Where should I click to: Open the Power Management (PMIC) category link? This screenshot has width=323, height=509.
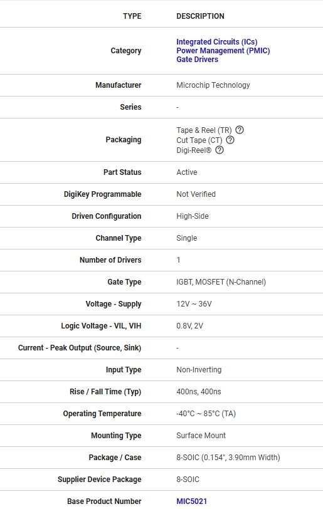tap(223, 51)
